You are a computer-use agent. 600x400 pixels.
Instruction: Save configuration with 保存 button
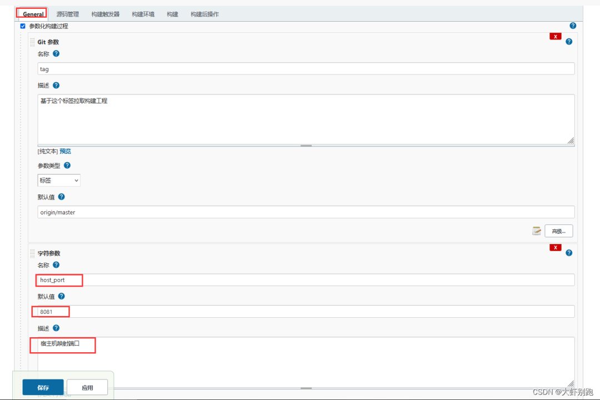pos(43,387)
